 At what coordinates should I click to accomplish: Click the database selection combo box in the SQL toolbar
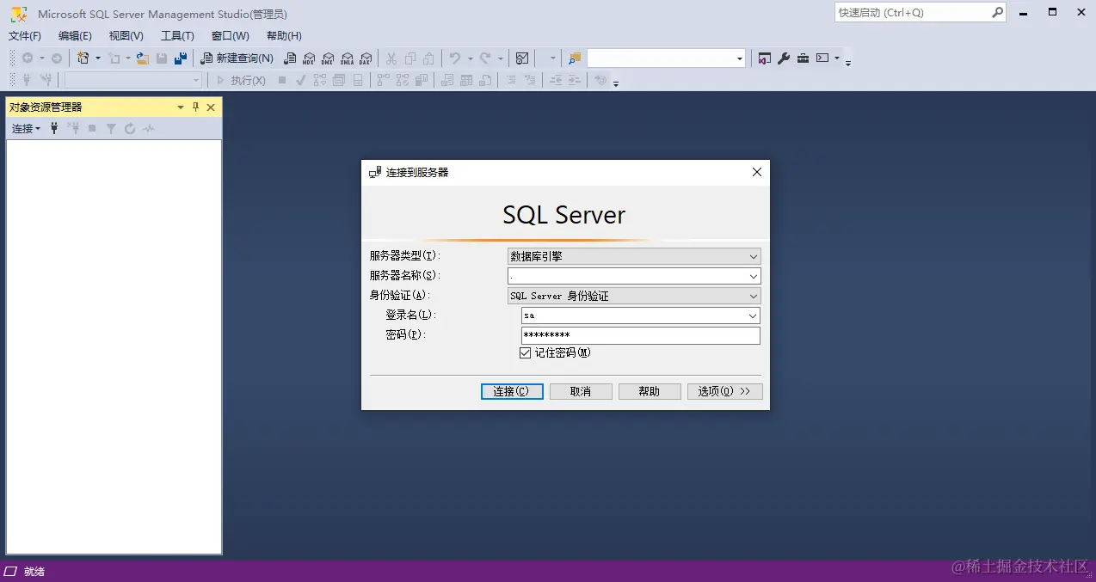click(133, 80)
